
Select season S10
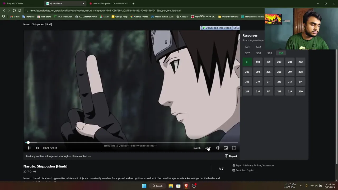click(x=281, y=53)
